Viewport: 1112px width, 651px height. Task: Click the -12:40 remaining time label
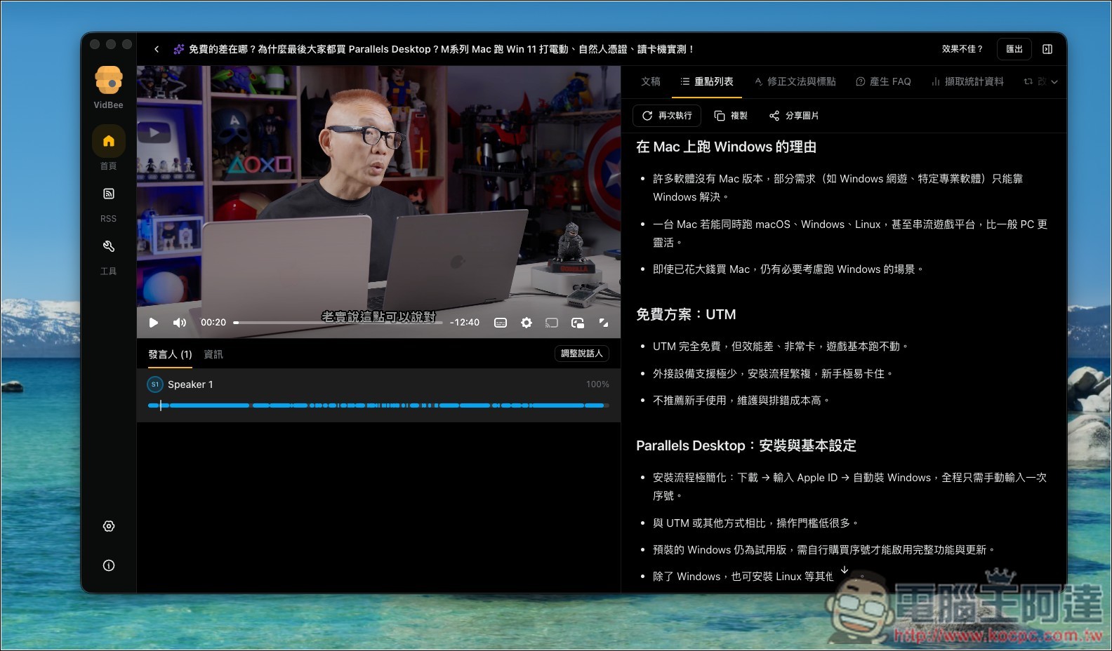click(x=465, y=323)
